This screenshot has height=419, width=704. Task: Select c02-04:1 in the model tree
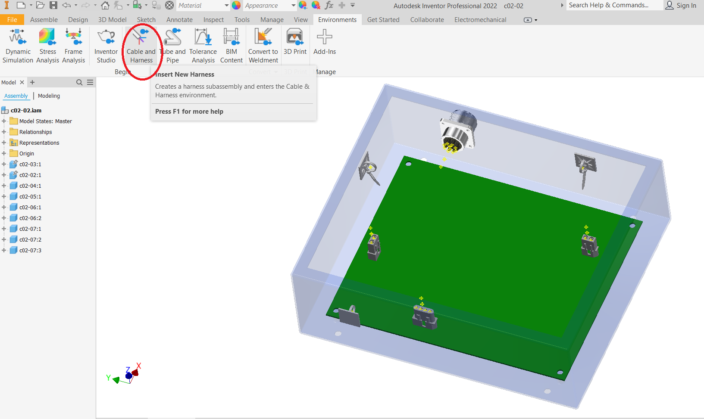[30, 186]
